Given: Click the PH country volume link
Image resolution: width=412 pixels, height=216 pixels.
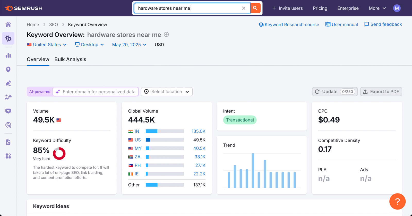Looking at the screenshot, I should click(138, 165).
